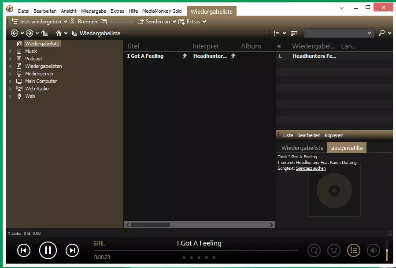This screenshot has width=396, height=268.
Task: Click arrow icon next to I Got A Feeling
Action: [x=185, y=56]
